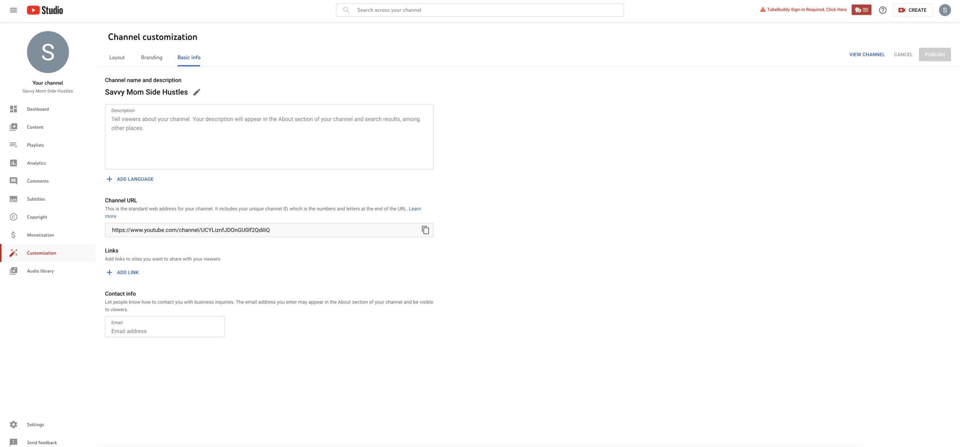Click the Subtitles icon in sidebar
Screen dimensions: 960x447
(x=13, y=199)
